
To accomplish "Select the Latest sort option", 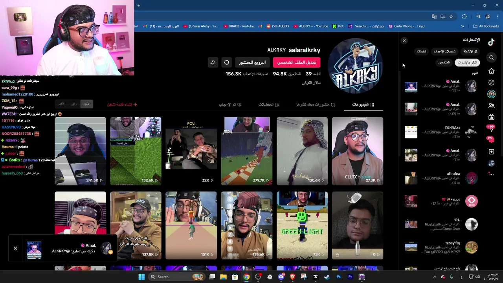I will coord(86,104).
